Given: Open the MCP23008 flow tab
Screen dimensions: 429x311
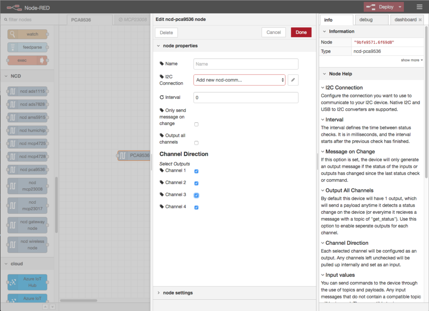Looking at the screenshot, I should (x=132, y=20).
